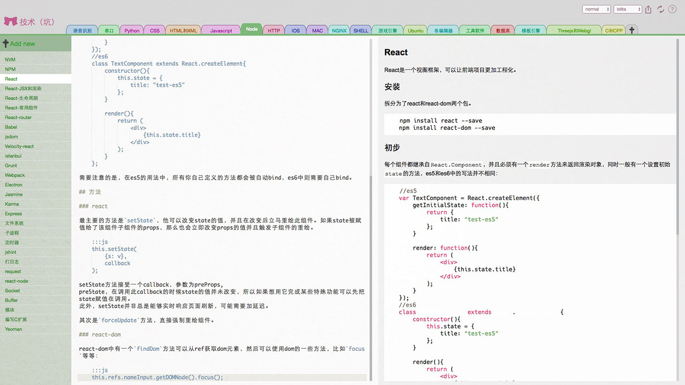Switch to the Python tab
This screenshot has width=685, height=385.
coord(132,30)
